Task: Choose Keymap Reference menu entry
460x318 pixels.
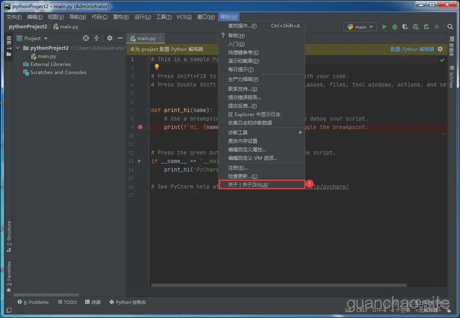Action: (262, 53)
